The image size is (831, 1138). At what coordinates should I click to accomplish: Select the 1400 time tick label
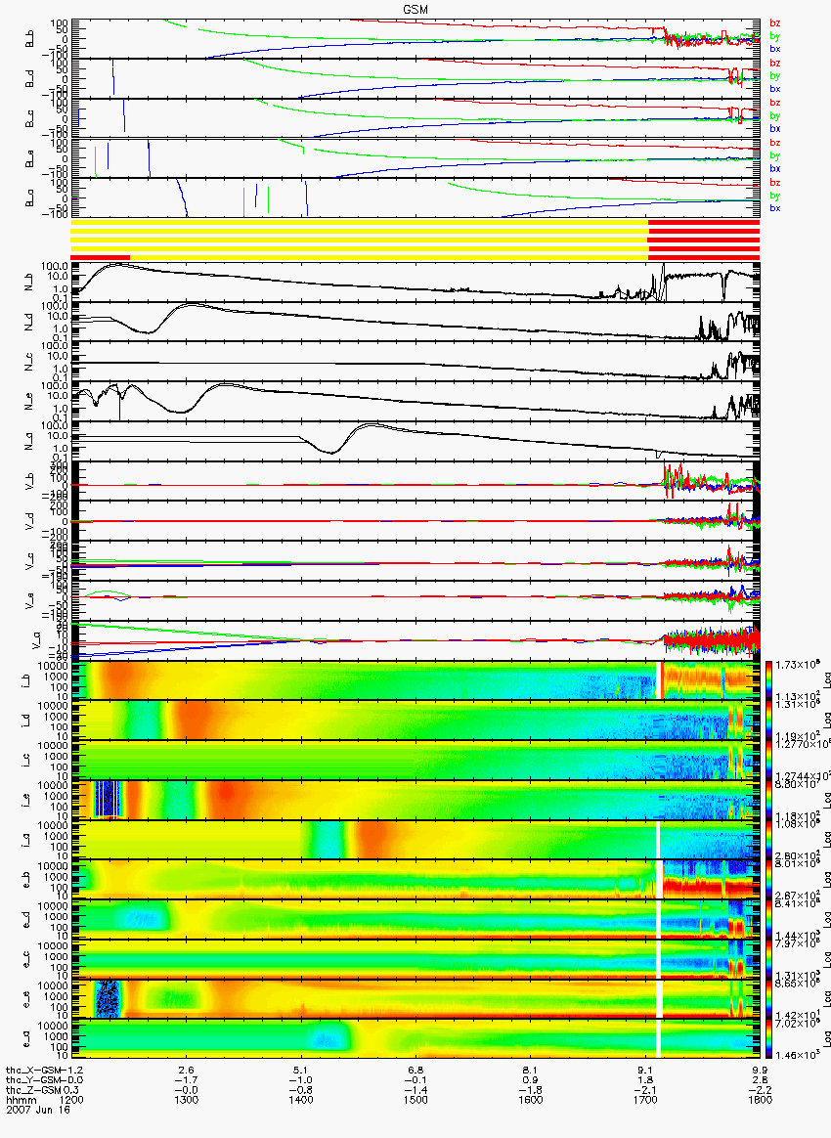pyautogui.click(x=301, y=1100)
